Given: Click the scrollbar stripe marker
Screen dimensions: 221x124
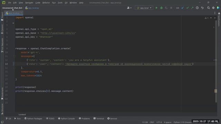Looking at the screenshot, I should pos(215,91).
